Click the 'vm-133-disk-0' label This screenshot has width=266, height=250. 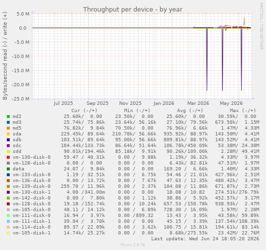[x=32, y=175]
